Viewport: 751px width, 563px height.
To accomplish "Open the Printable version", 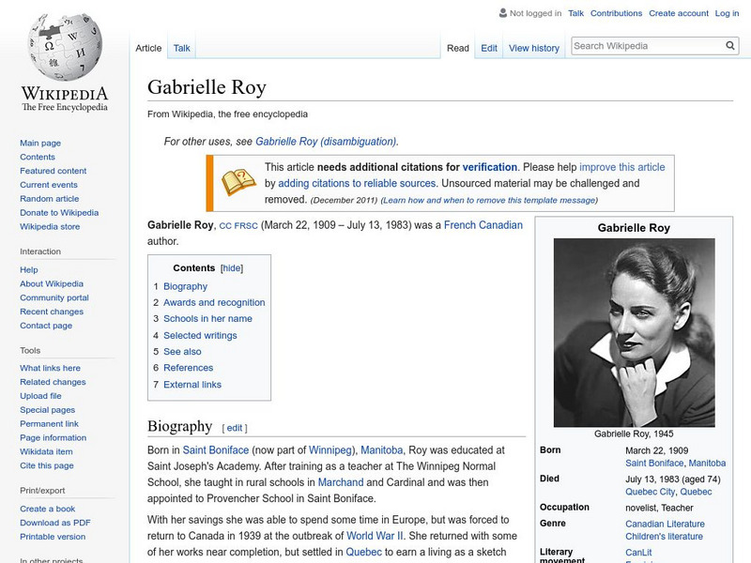I will click(x=53, y=536).
